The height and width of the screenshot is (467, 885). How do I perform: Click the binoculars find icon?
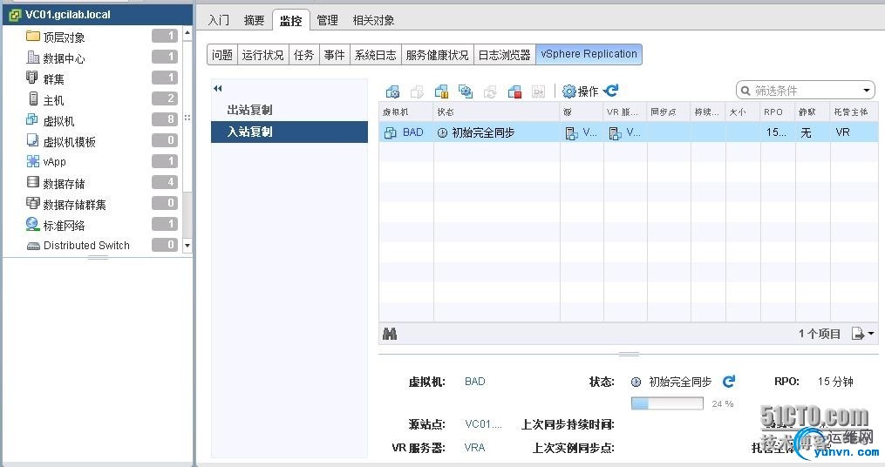coord(390,334)
